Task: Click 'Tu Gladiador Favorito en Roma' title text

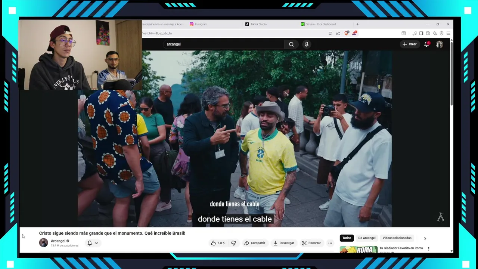Action: click(x=401, y=248)
